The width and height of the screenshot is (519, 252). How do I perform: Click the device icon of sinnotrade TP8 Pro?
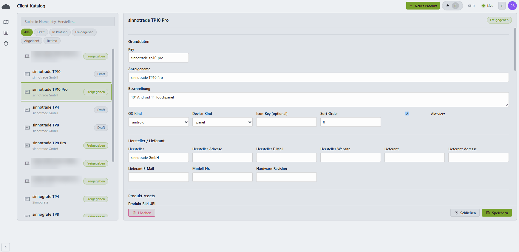pyautogui.click(x=27, y=145)
